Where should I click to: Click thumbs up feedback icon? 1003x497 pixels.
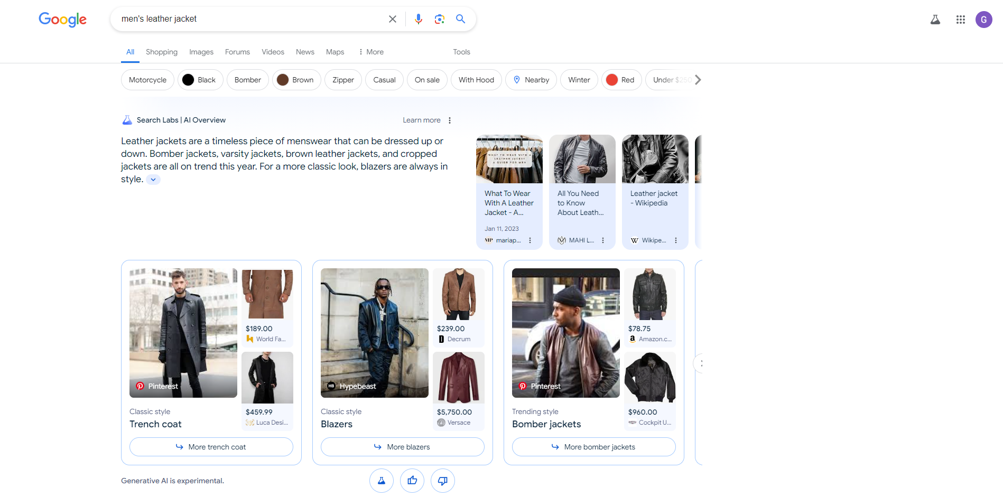(x=412, y=481)
